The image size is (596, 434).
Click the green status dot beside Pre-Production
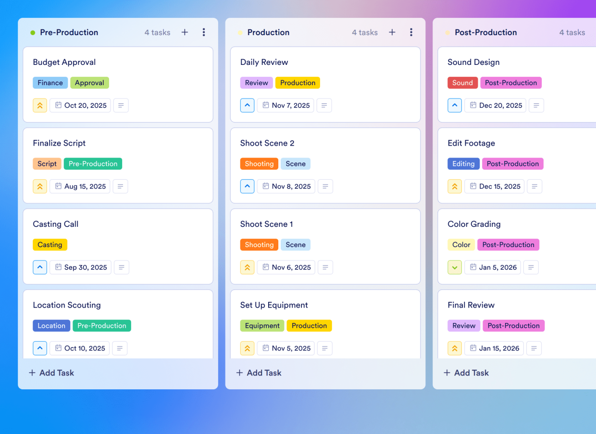[32, 32]
